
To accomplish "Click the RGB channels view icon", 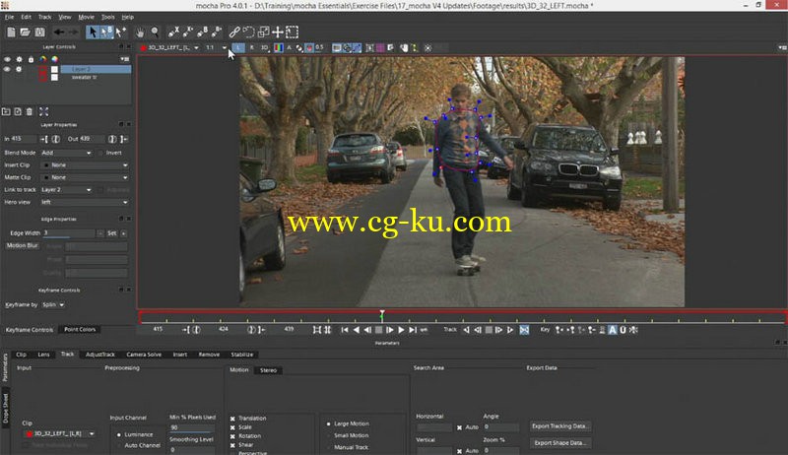I will (278, 47).
